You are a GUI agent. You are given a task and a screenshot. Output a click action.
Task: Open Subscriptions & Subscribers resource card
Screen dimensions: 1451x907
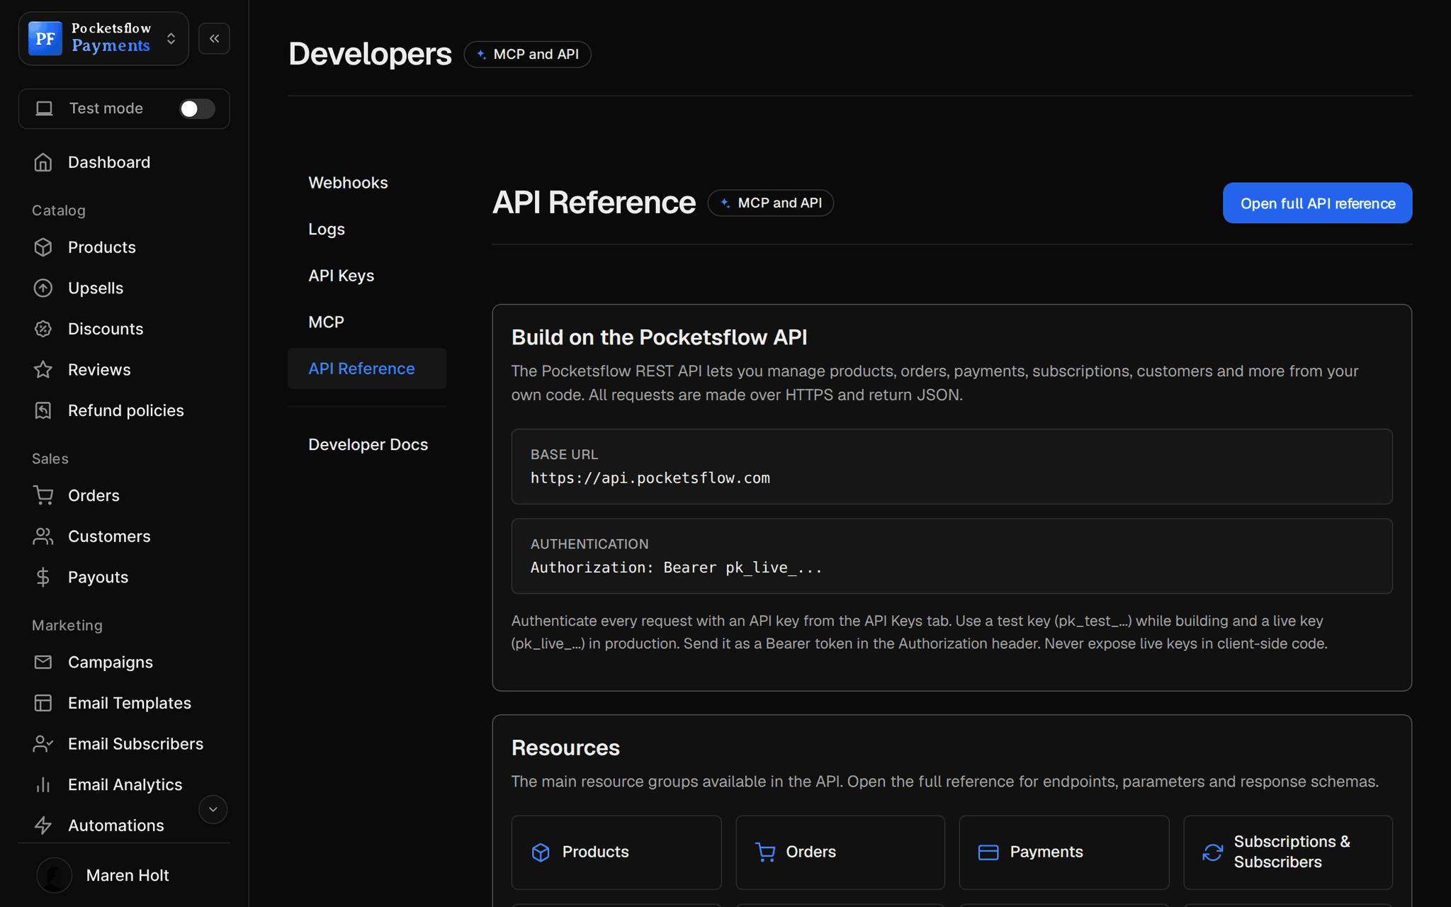[1288, 852]
